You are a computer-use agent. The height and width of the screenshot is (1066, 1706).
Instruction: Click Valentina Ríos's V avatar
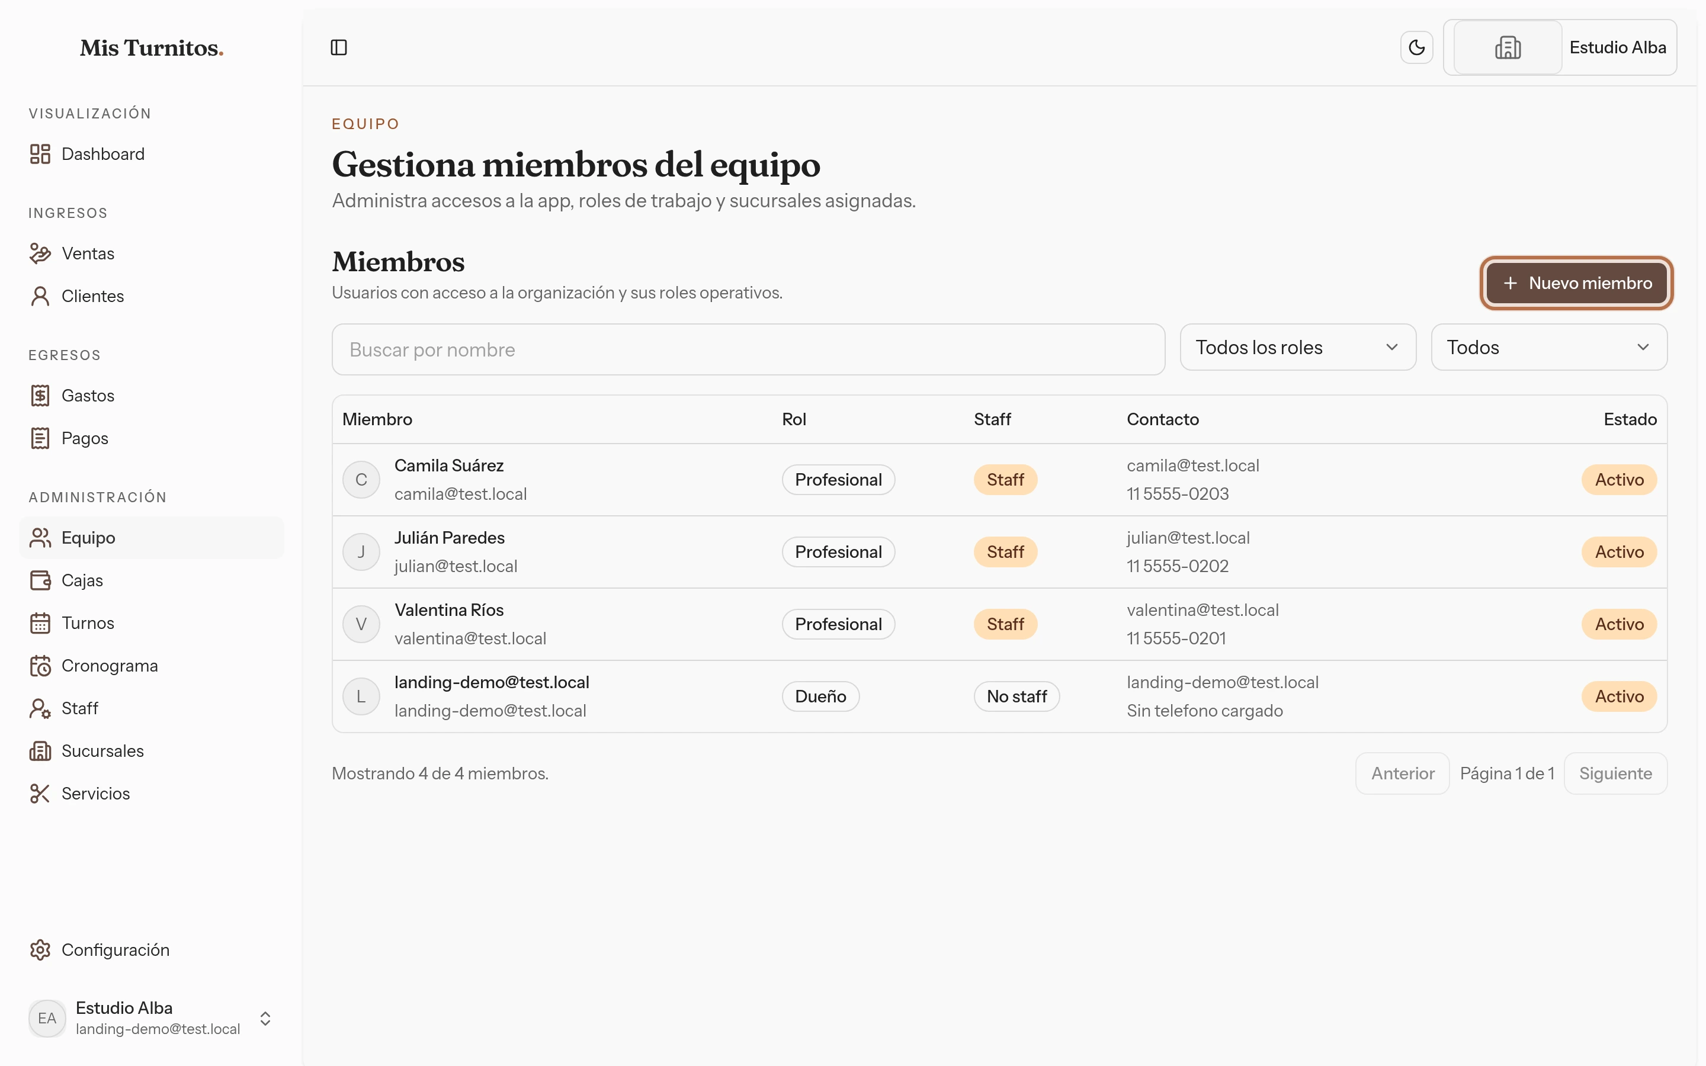(361, 624)
